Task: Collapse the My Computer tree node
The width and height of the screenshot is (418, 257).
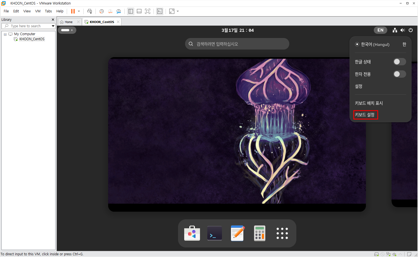Action: pyautogui.click(x=5, y=34)
